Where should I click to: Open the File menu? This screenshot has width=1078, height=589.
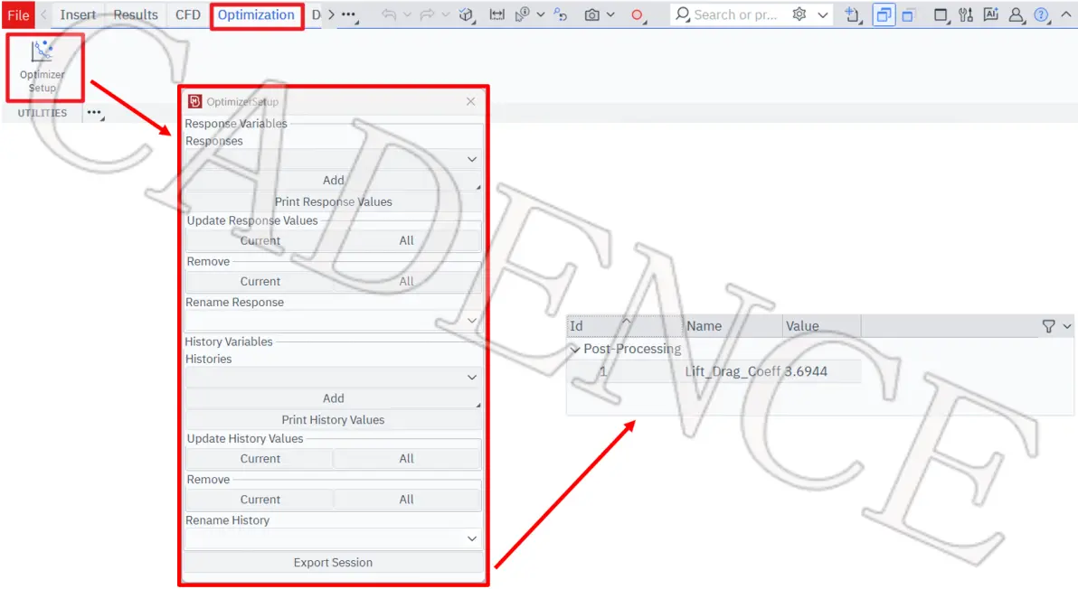pyautogui.click(x=18, y=14)
